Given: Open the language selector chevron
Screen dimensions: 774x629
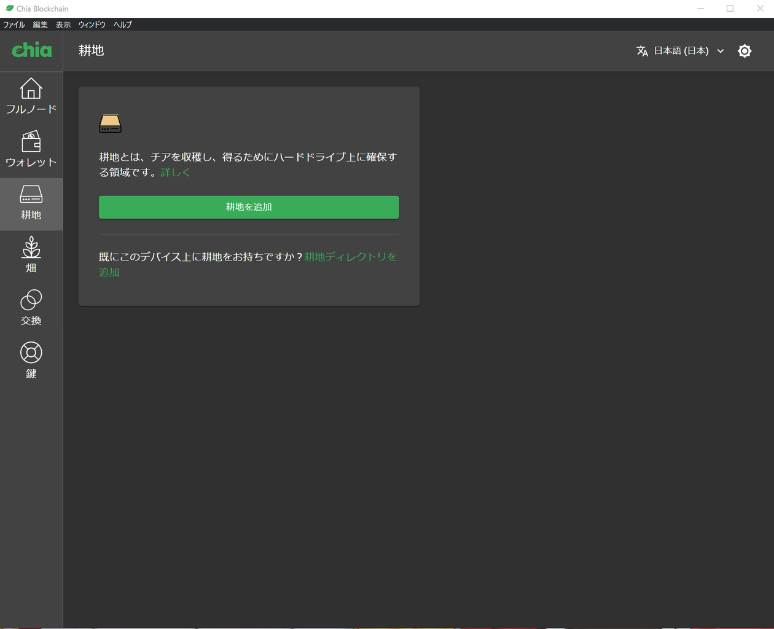Looking at the screenshot, I should 720,51.
